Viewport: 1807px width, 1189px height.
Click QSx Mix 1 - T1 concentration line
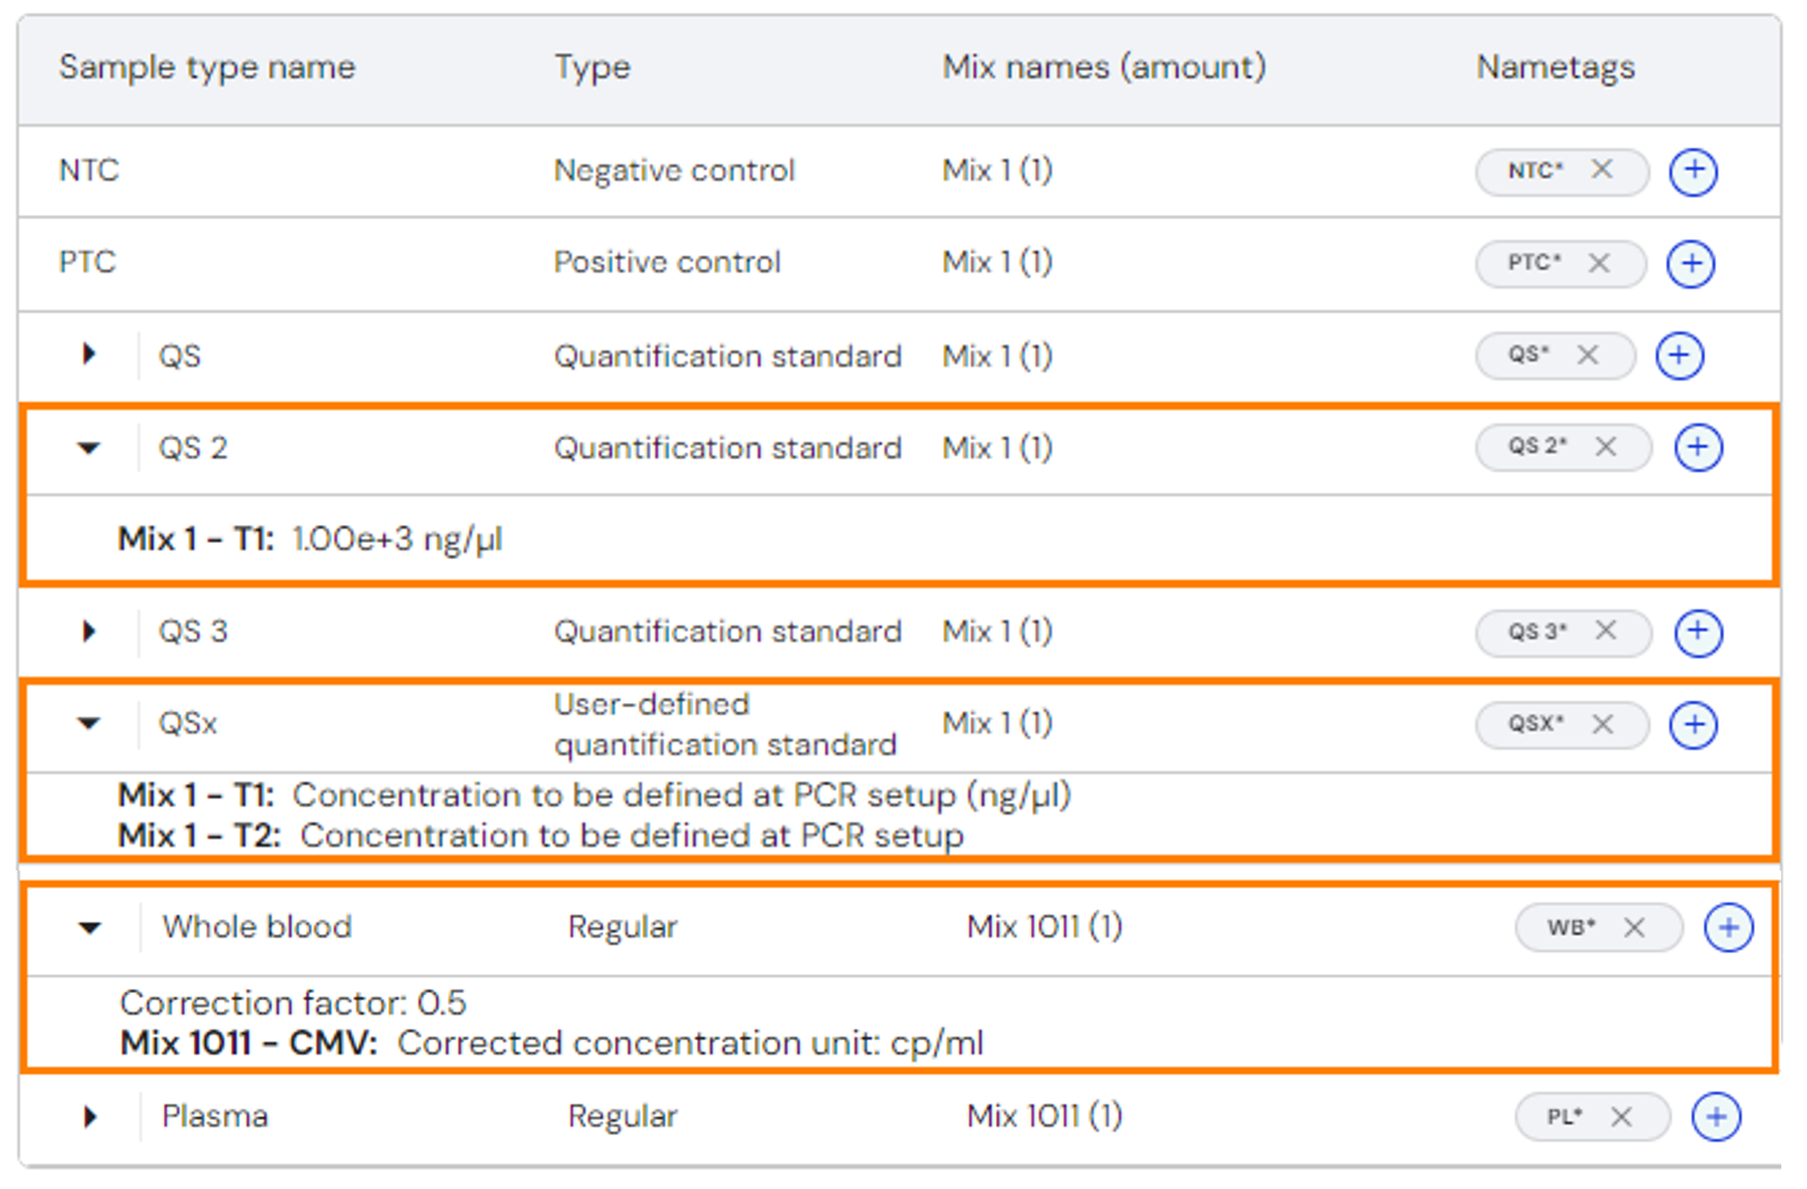click(x=594, y=796)
